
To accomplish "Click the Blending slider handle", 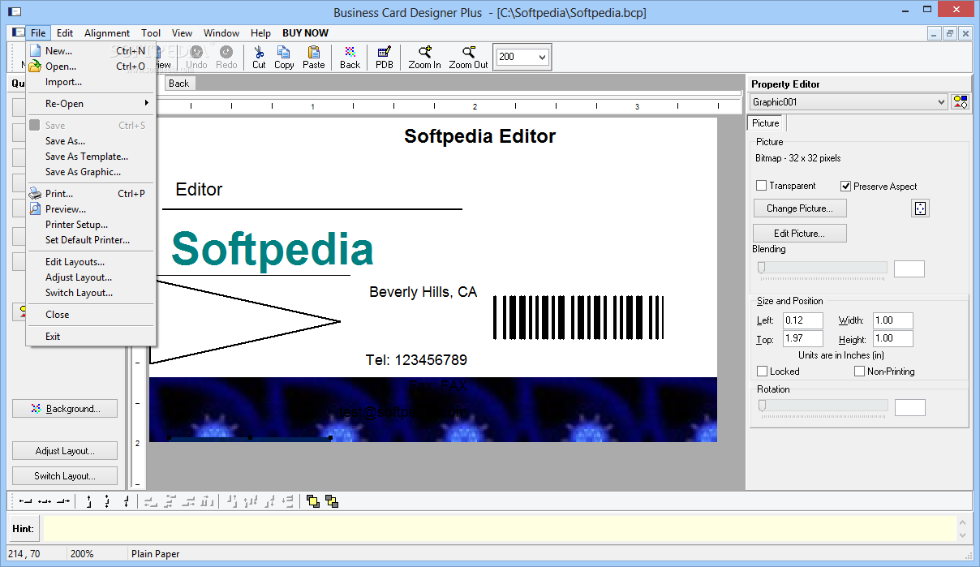I will click(x=761, y=268).
